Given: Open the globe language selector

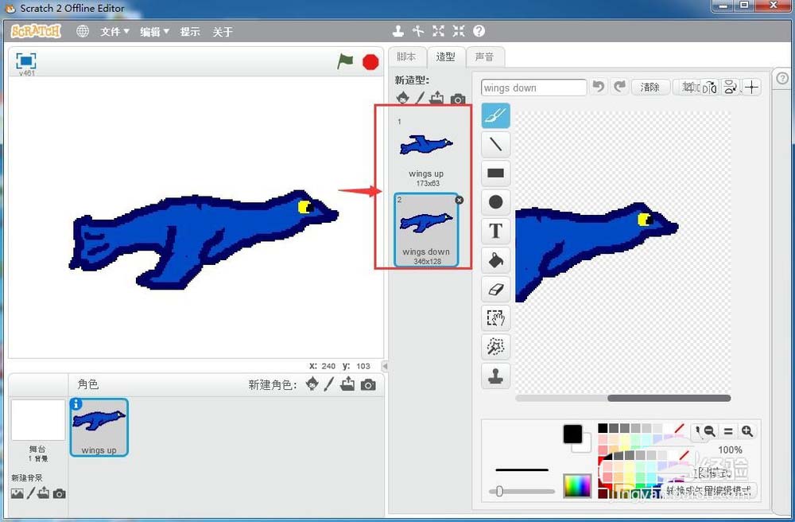Looking at the screenshot, I should point(83,31).
